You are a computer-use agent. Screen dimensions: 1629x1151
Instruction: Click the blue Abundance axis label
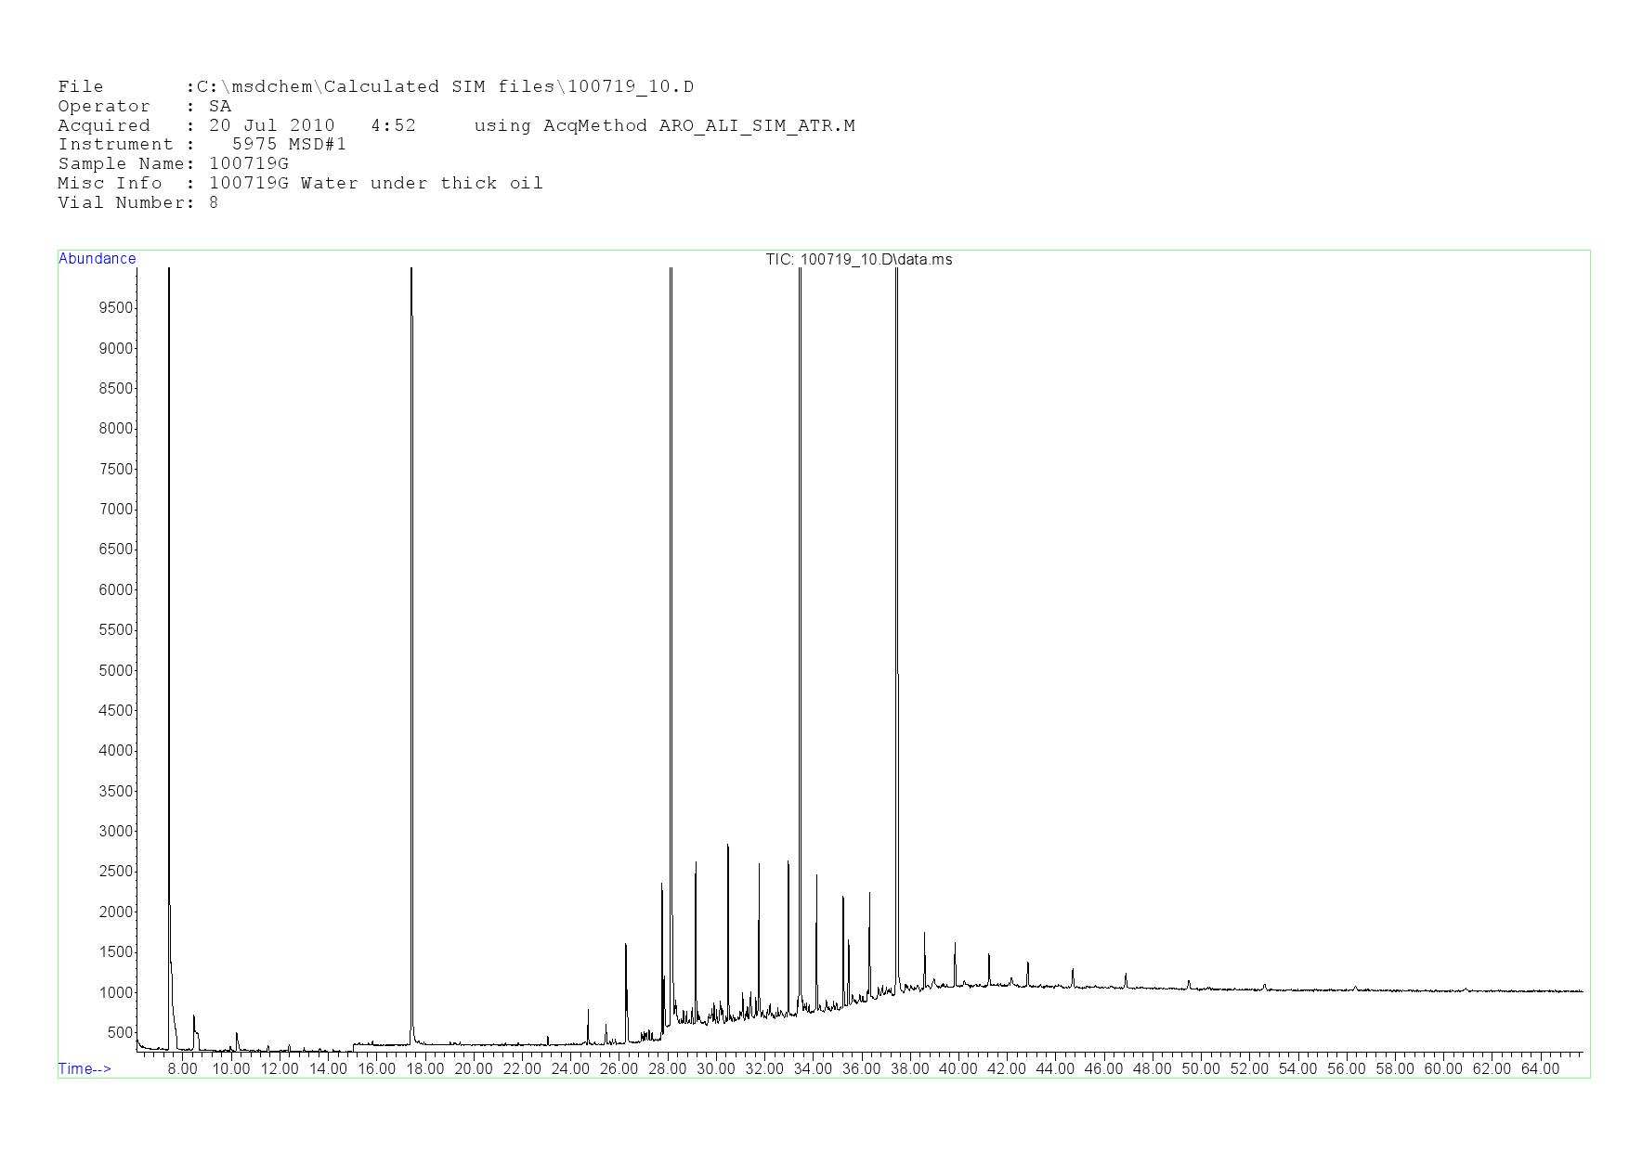(x=97, y=259)
